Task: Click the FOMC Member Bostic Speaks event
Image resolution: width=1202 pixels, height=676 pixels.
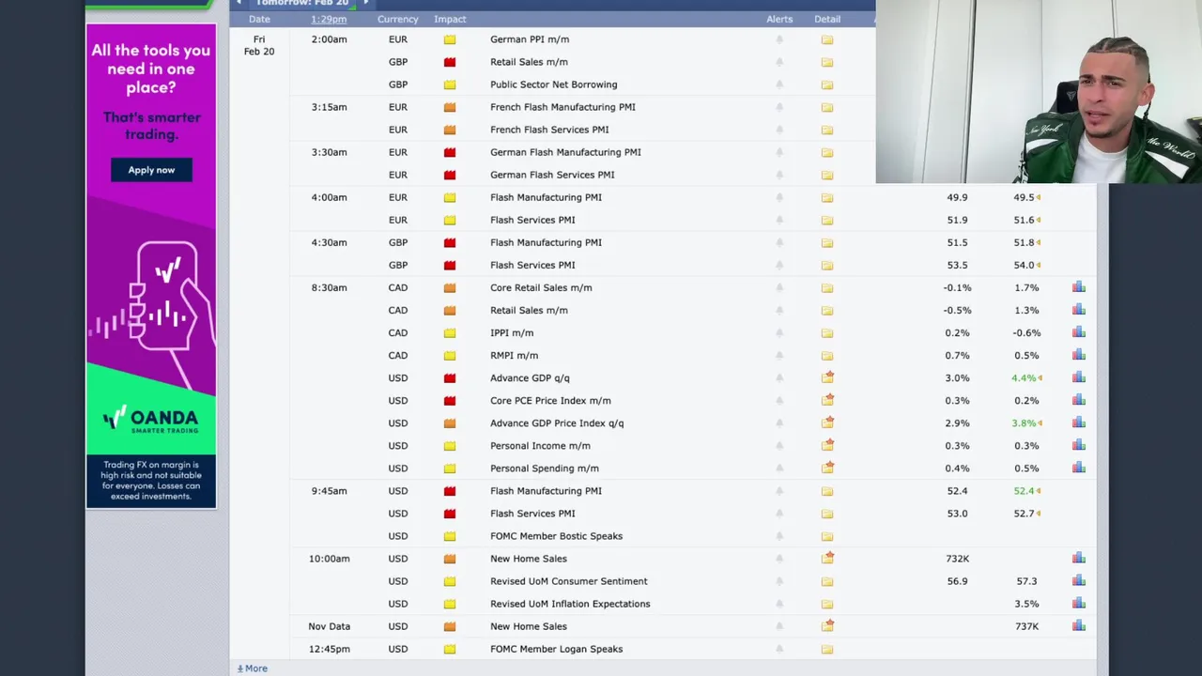Action: (556, 536)
